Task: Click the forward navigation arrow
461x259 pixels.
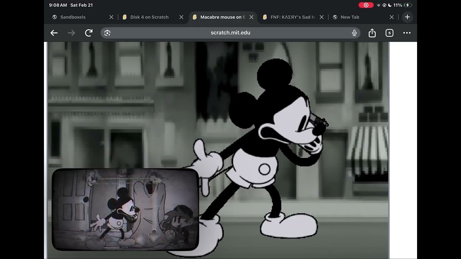Action: 71,33
